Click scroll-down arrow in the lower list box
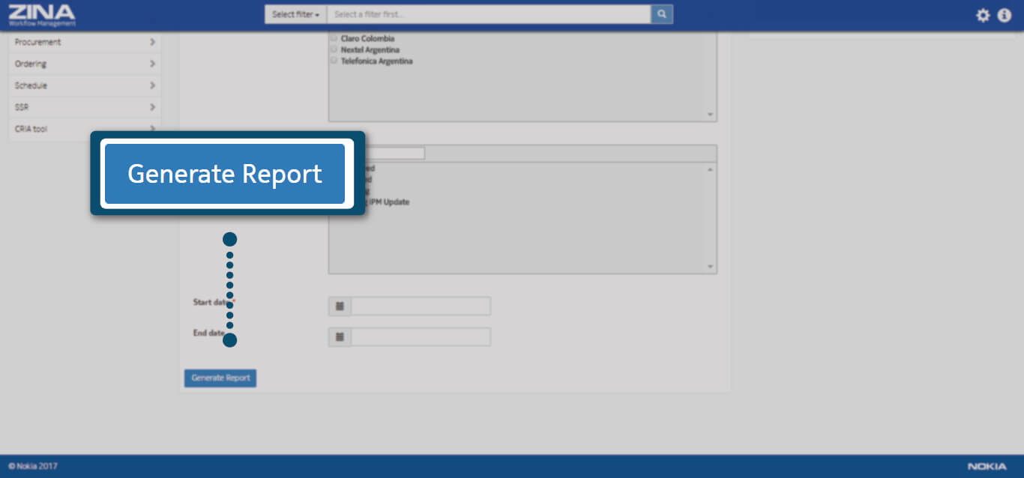This screenshot has height=478, width=1024. (710, 267)
